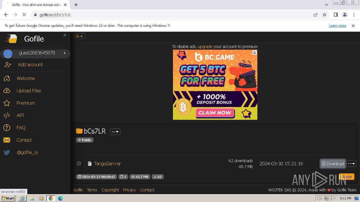Open the footer Contact link
The image size is (360, 202).
(147, 190)
